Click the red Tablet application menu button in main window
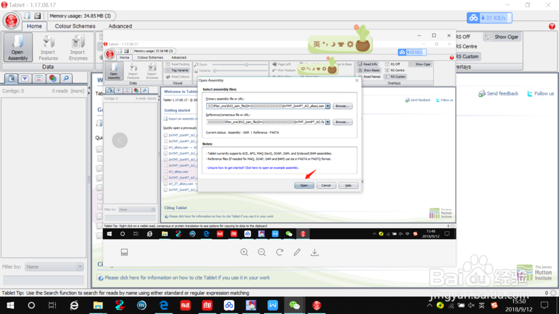 point(11,21)
